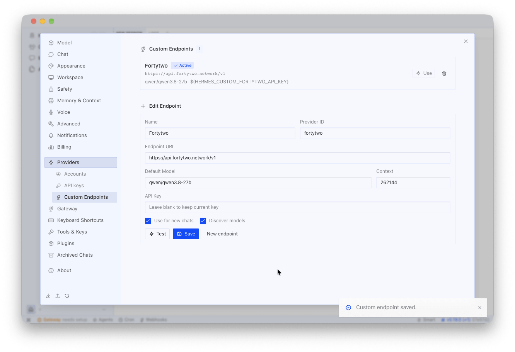515x352 pixels.
Task: Click 'New endpoint' to start a blank form
Action: pyautogui.click(x=222, y=234)
